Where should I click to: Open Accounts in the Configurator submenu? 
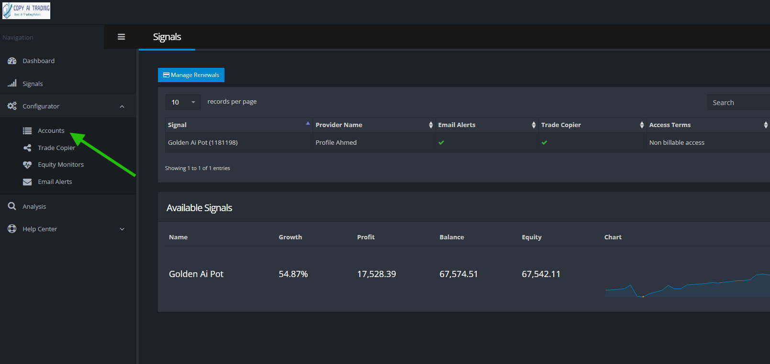click(x=51, y=130)
